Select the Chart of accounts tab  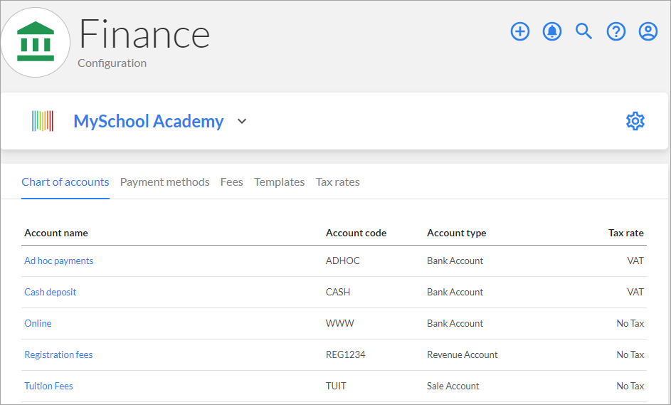(65, 182)
